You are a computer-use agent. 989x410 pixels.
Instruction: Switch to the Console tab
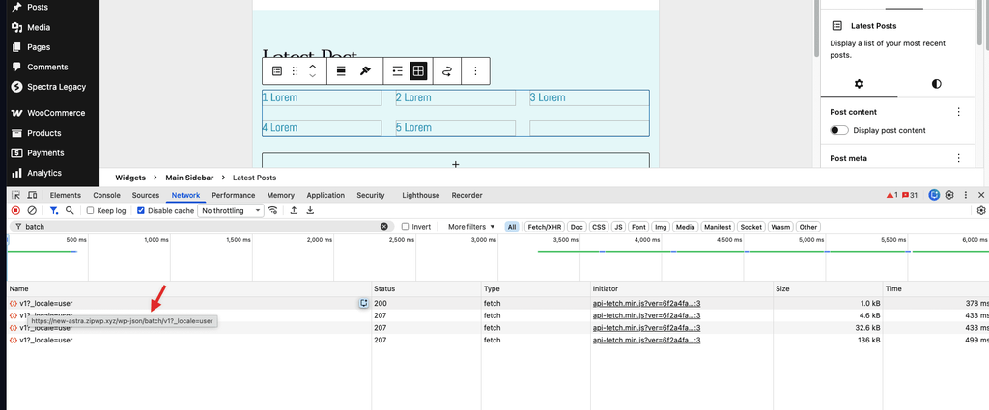[x=106, y=195]
